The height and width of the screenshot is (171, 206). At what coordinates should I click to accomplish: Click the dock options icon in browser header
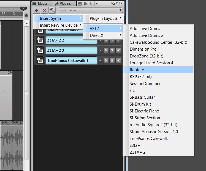click(x=113, y=3)
